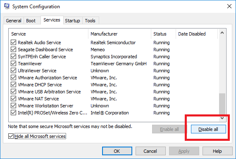Select the Intel® Corporation manufacturer cell
This screenshot has width=236, height=159.
click(x=110, y=113)
